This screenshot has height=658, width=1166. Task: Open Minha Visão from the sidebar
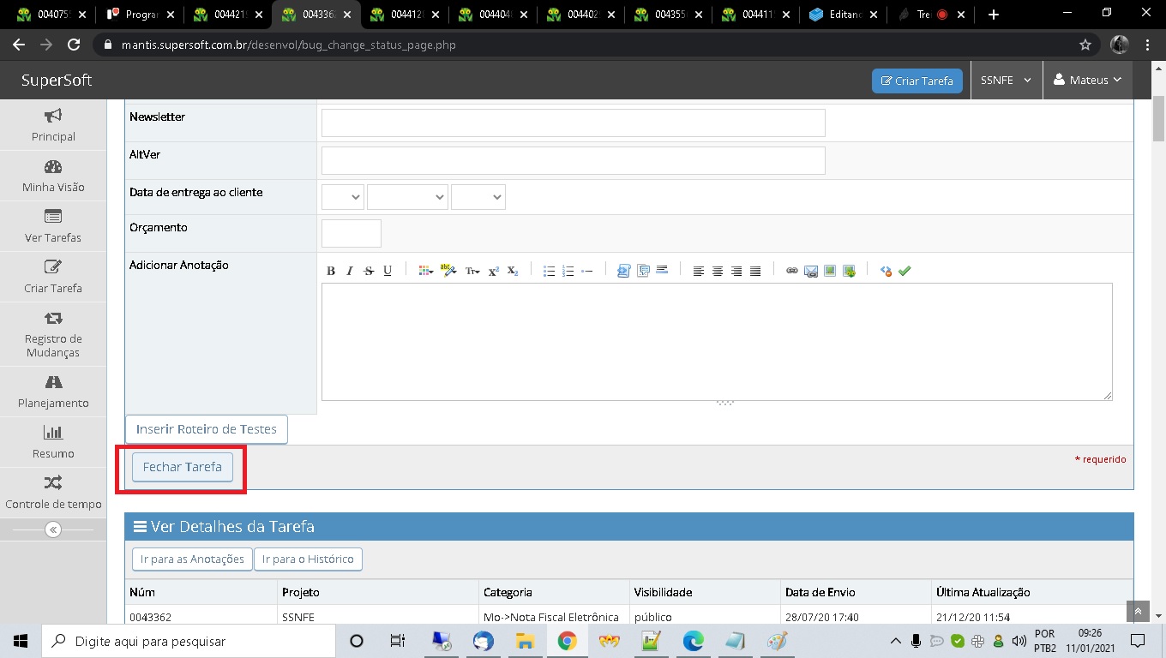point(53,176)
